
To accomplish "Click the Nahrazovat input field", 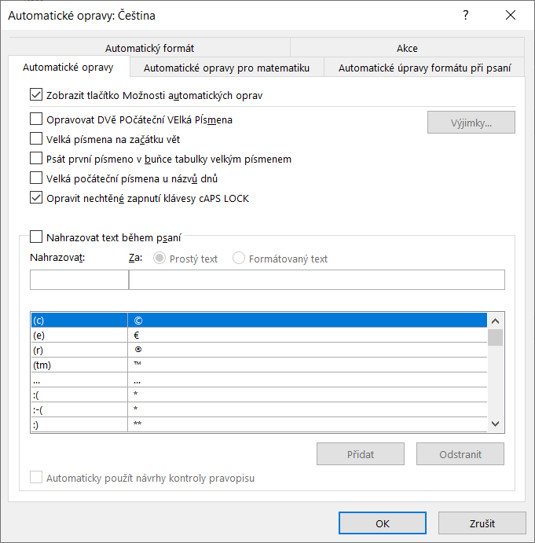I will pos(79,280).
